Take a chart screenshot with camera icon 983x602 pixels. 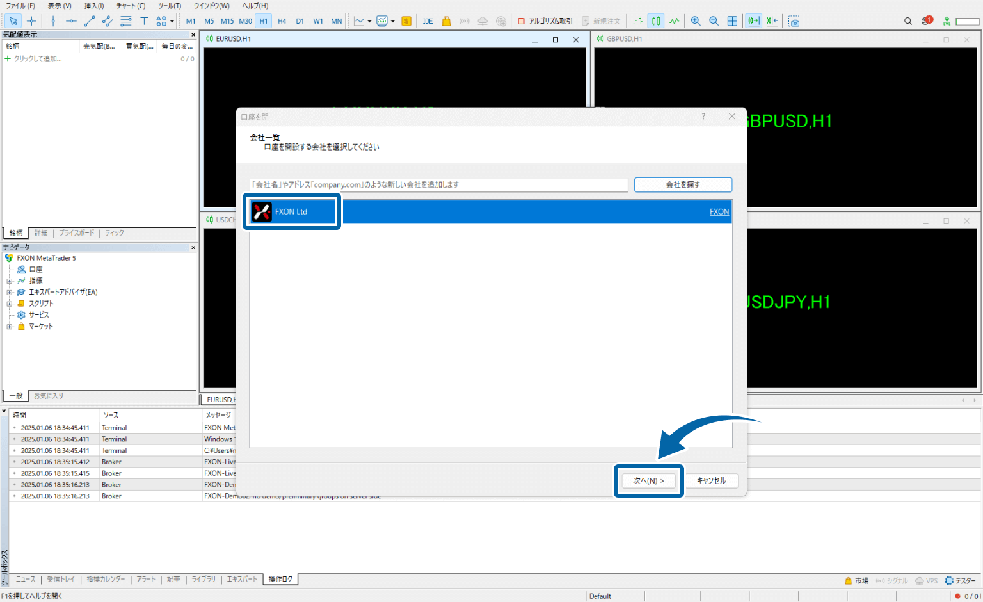click(x=794, y=21)
